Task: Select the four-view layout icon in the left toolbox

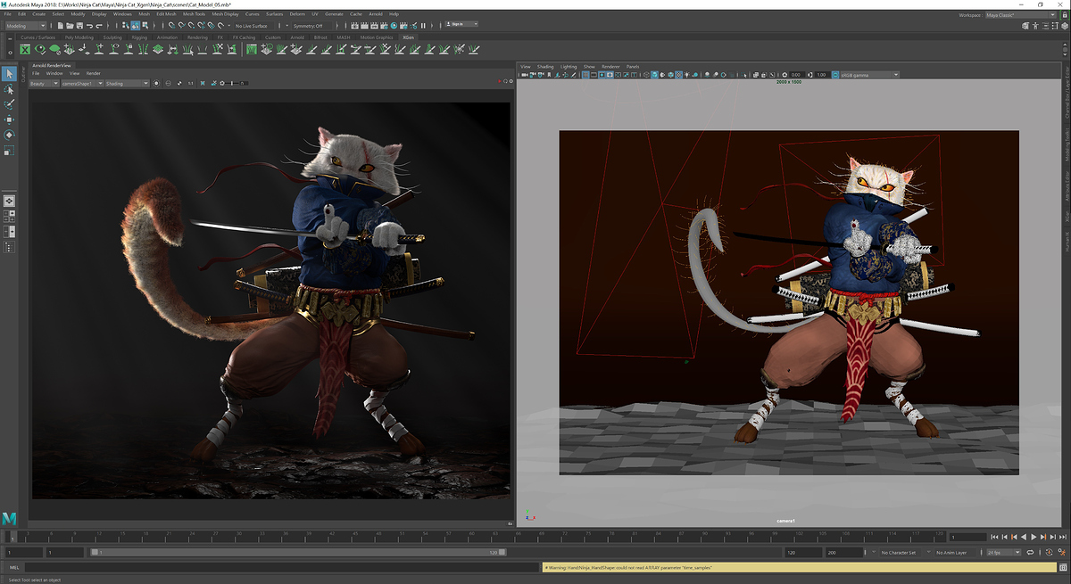Action: pos(9,216)
